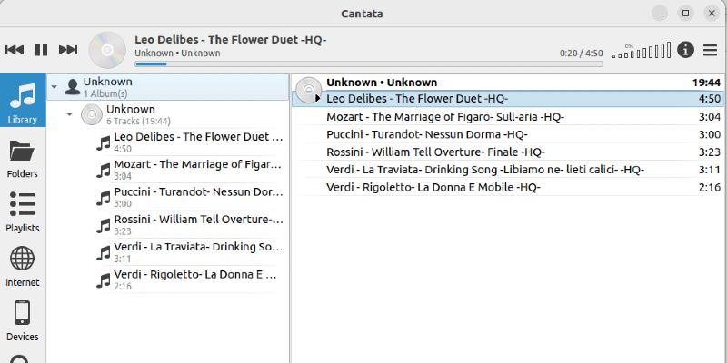Click the previous track button

tap(15, 50)
